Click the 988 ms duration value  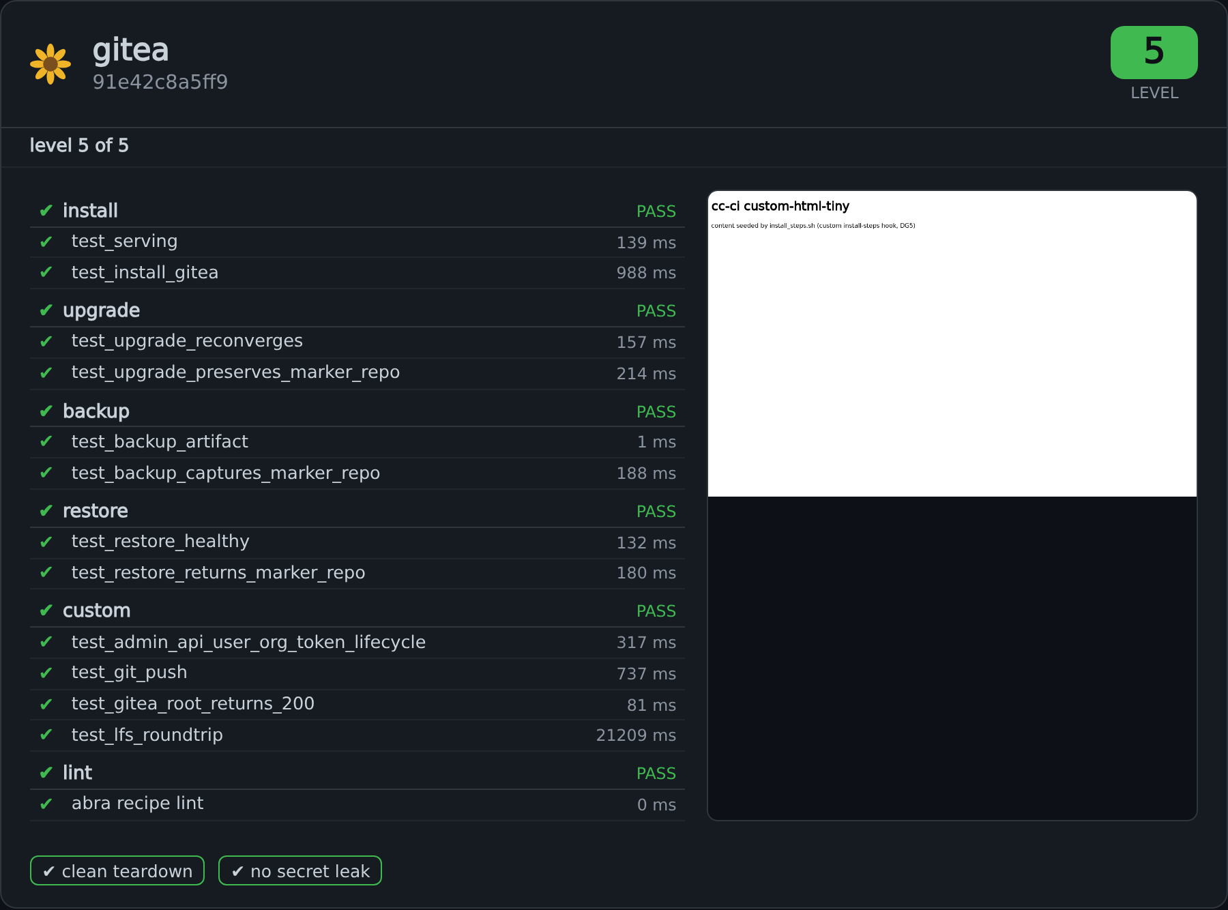(646, 273)
